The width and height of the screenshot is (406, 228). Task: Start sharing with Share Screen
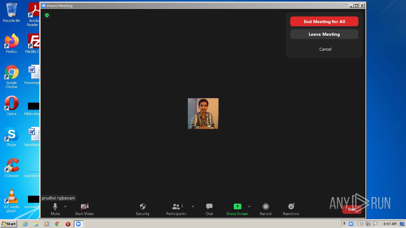237,209
